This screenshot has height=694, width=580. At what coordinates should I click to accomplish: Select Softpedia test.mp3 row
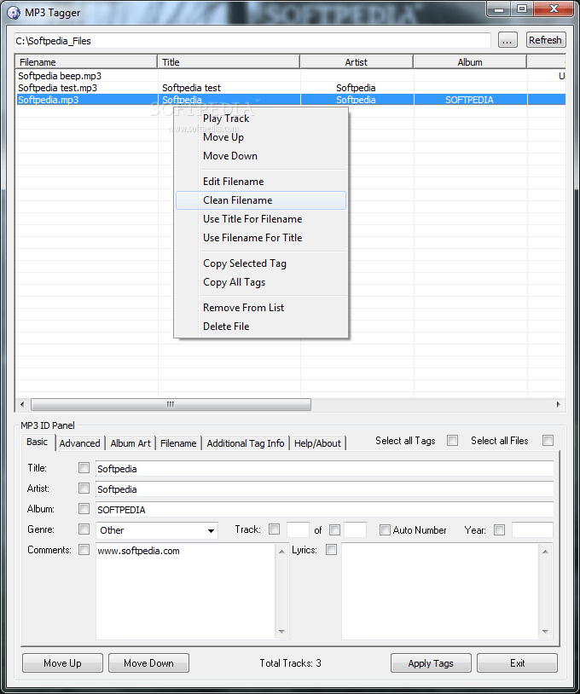tap(291, 88)
